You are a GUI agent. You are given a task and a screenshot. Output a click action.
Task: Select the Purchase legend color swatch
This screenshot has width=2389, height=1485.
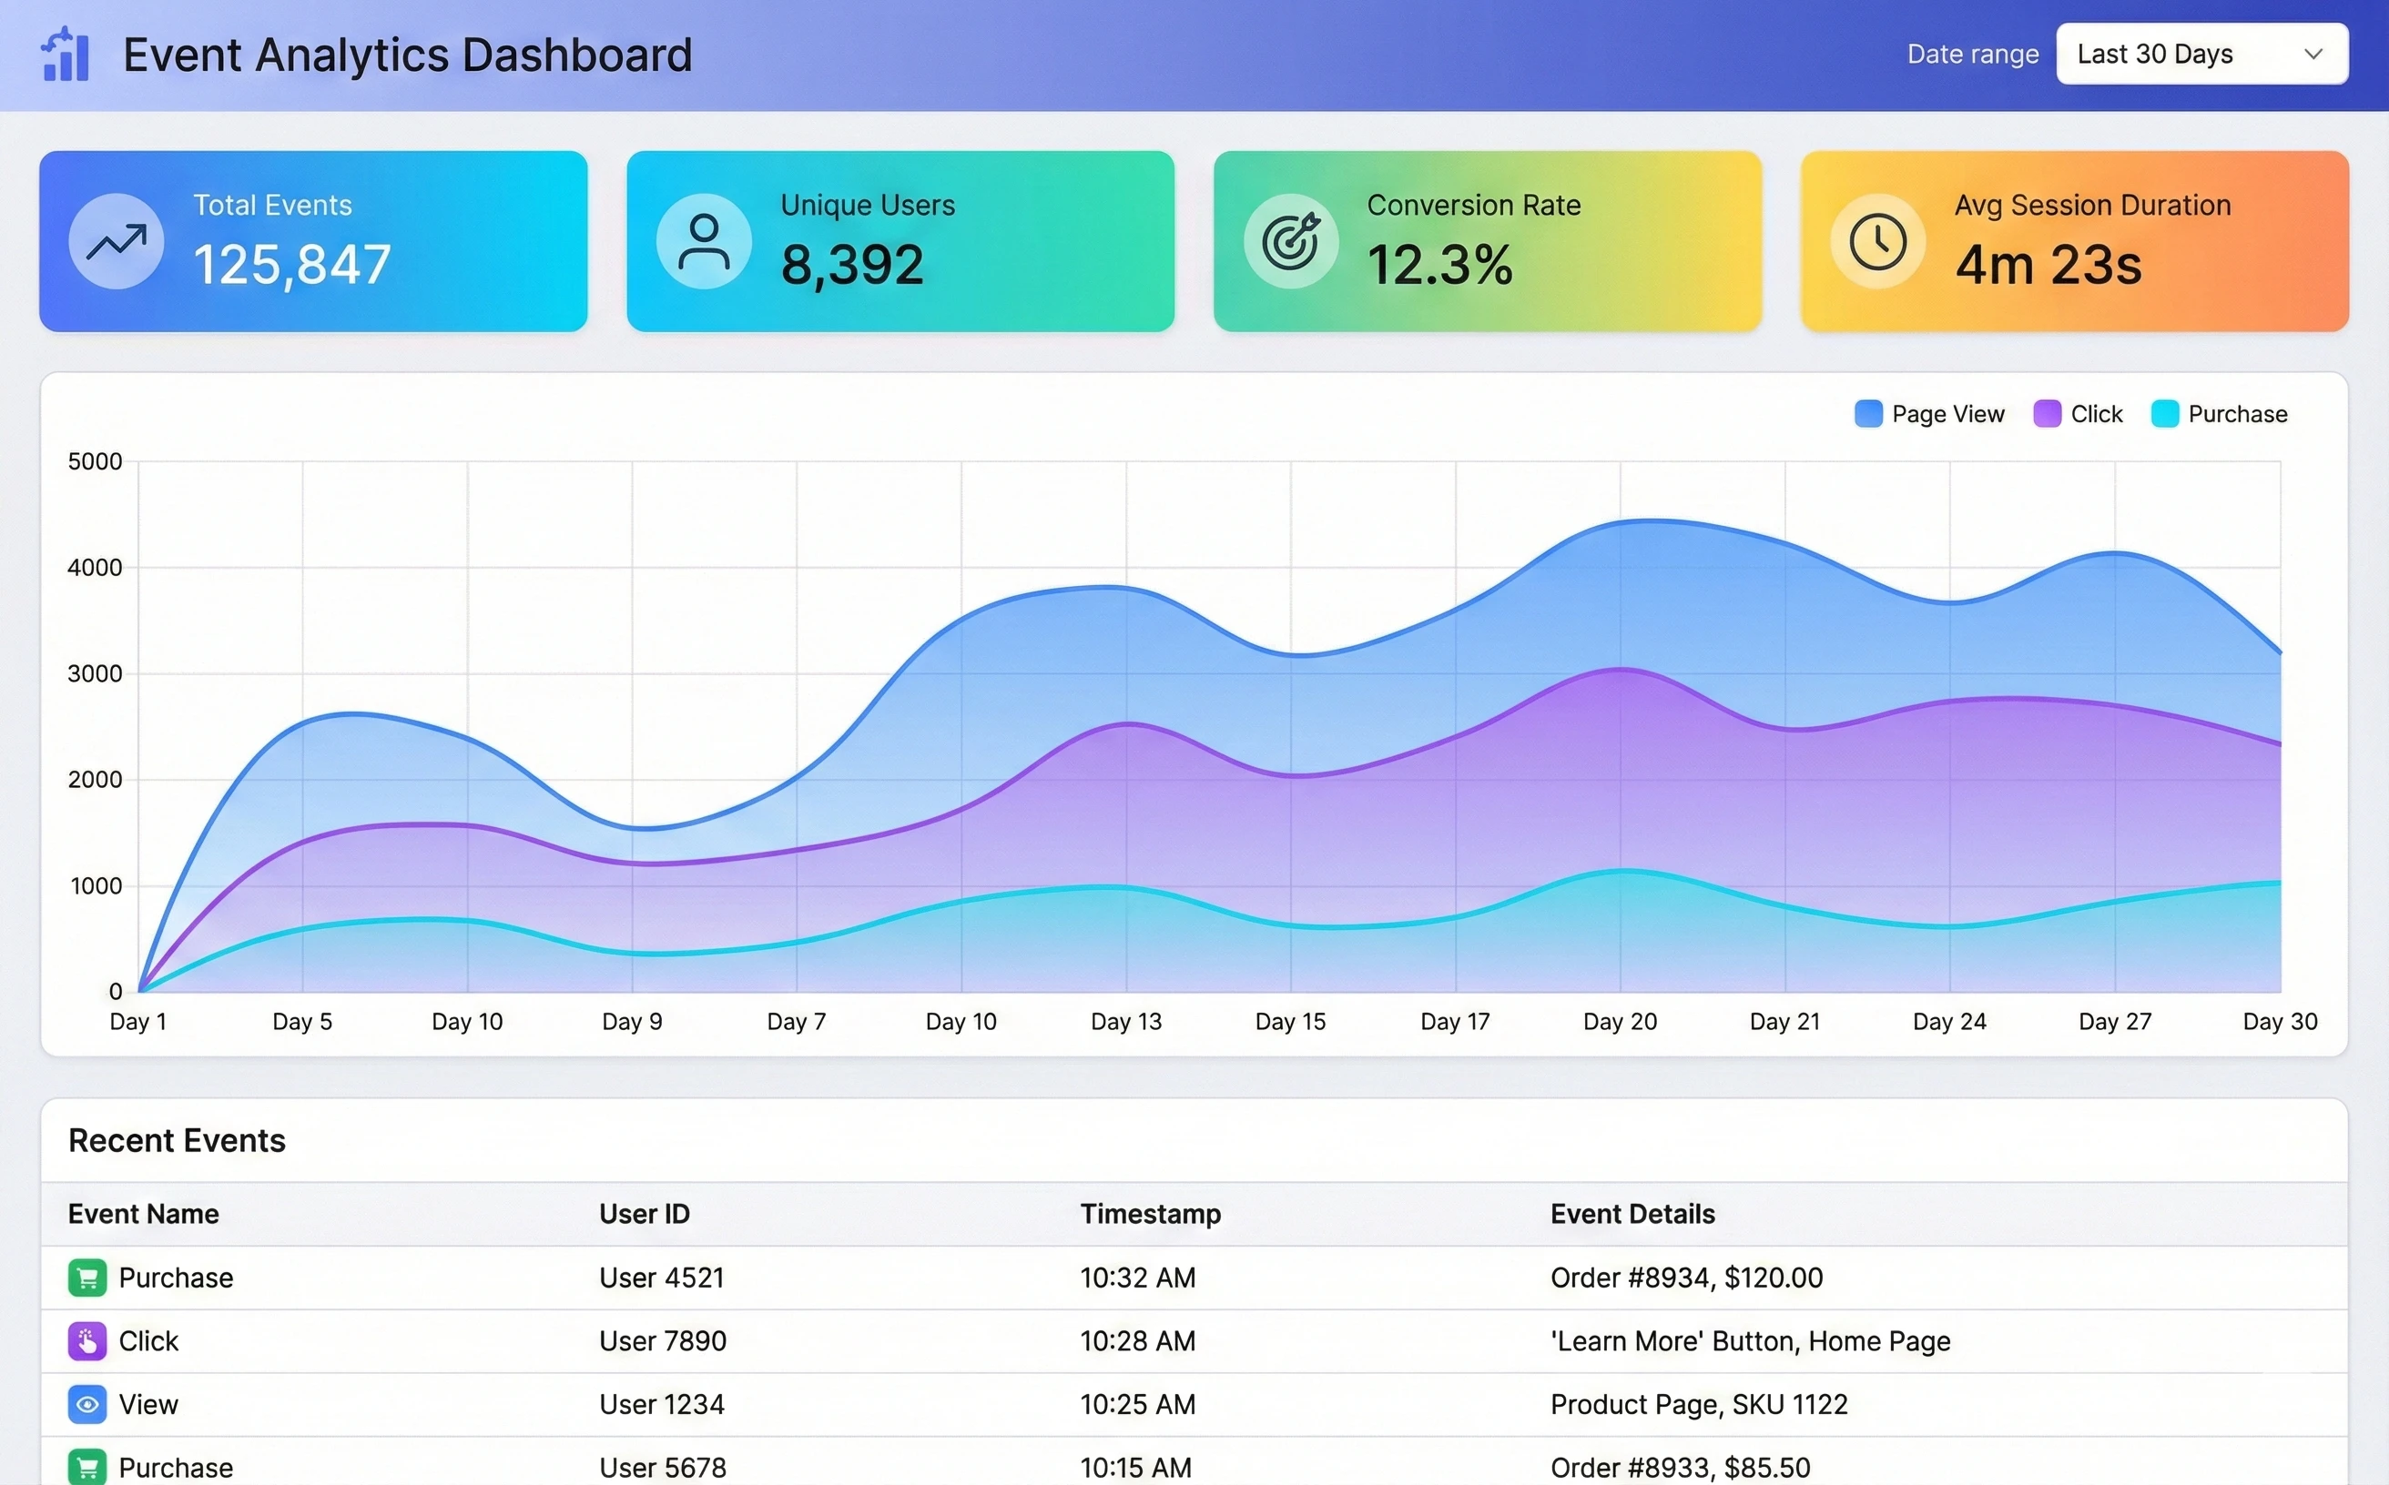pos(2166,413)
